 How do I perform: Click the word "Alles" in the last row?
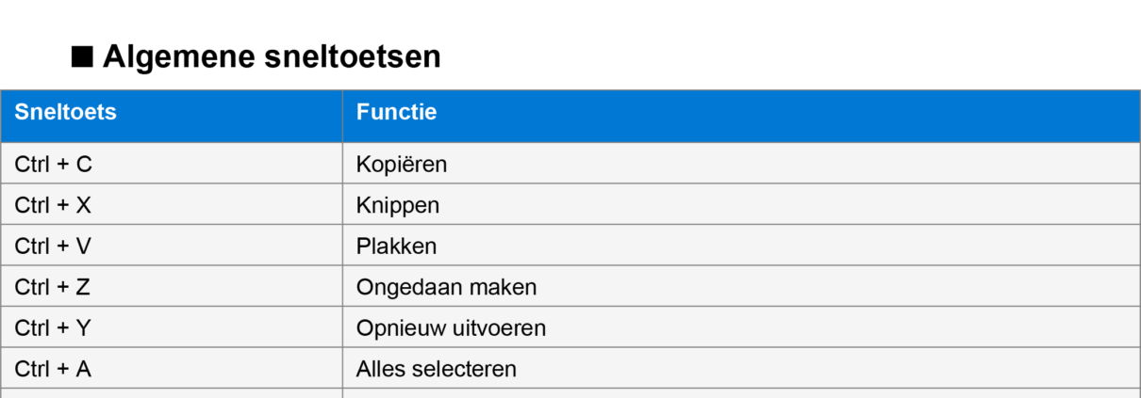tap(377, 369)
